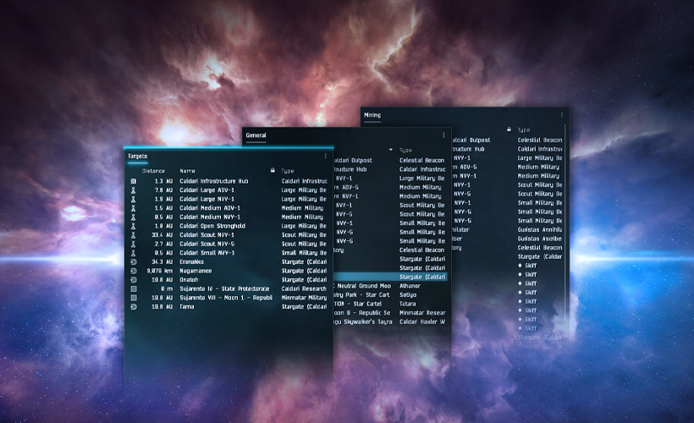Click the Minmatar Military type cell in Targets

[304, 298]
